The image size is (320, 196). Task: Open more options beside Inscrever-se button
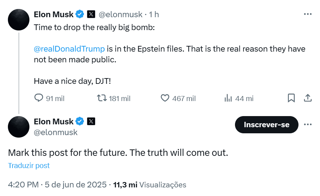point(308,124)
